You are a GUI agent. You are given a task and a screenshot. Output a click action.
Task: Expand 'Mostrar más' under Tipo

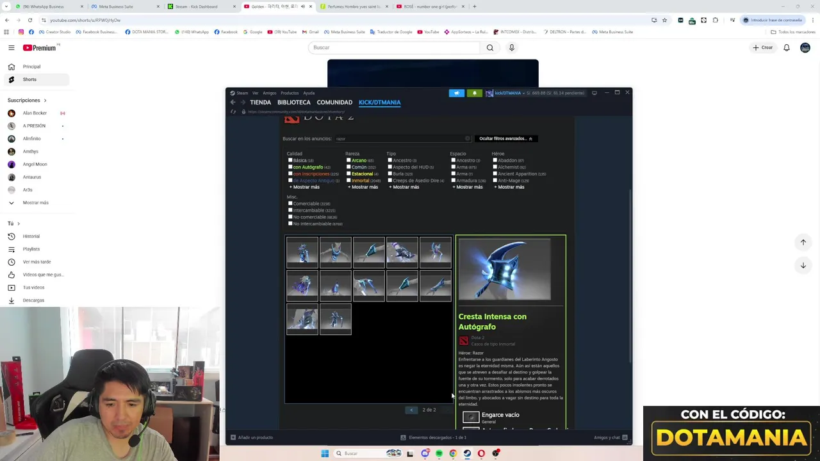(x=404, y=187)
